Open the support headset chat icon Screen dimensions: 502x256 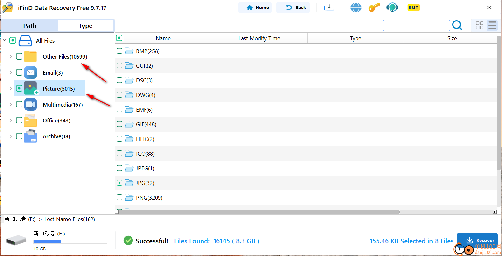point(392,7)
